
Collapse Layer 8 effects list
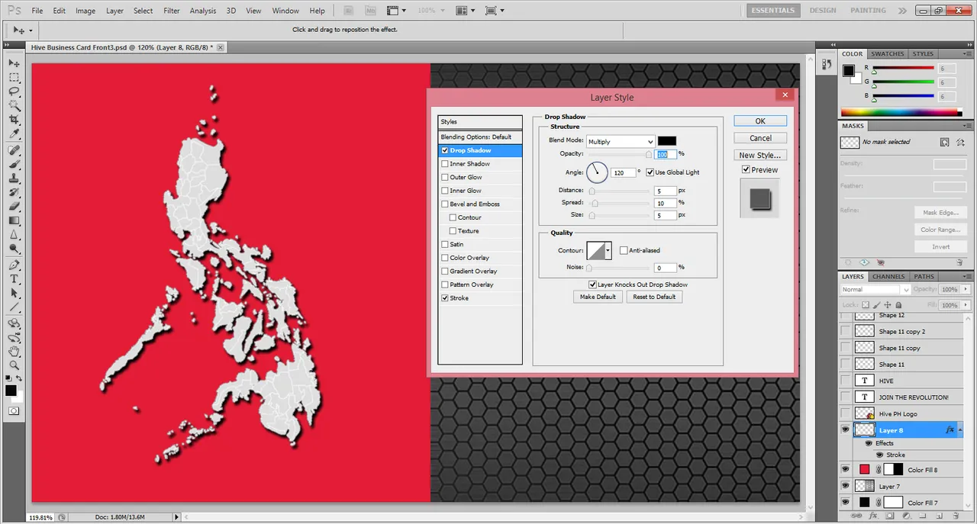[x=960, y=430]
